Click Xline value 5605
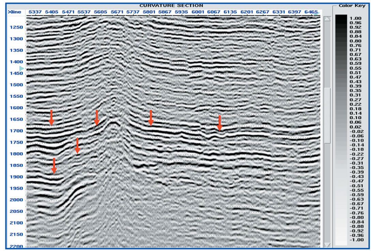375x252 pixels. click(x=101, y=12)
